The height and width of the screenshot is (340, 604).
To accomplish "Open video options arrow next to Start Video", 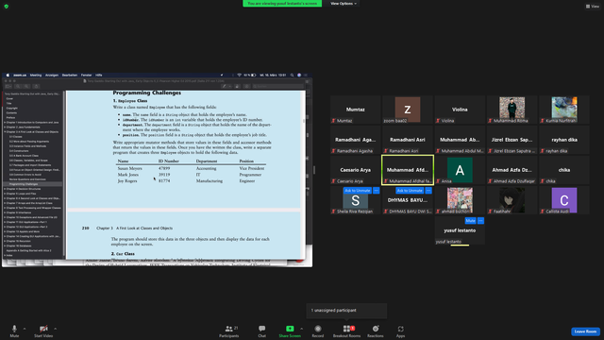I will [55, 329].
